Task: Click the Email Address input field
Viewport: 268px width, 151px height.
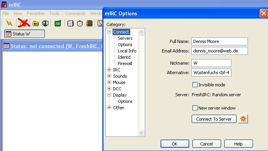Action: tap(220, 51)
